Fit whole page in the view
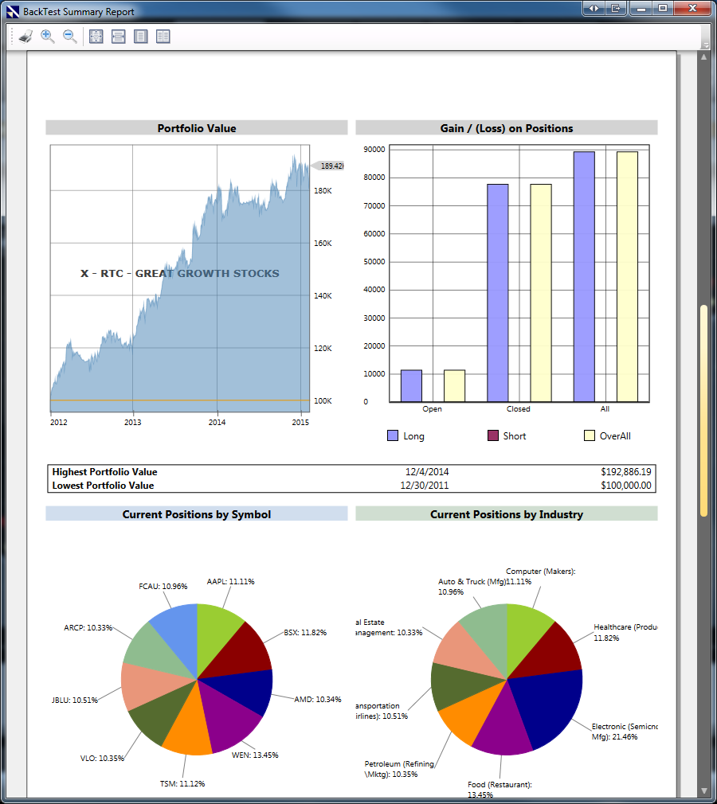This screenshot has height=804, width=717. click(x=96, y=37)
